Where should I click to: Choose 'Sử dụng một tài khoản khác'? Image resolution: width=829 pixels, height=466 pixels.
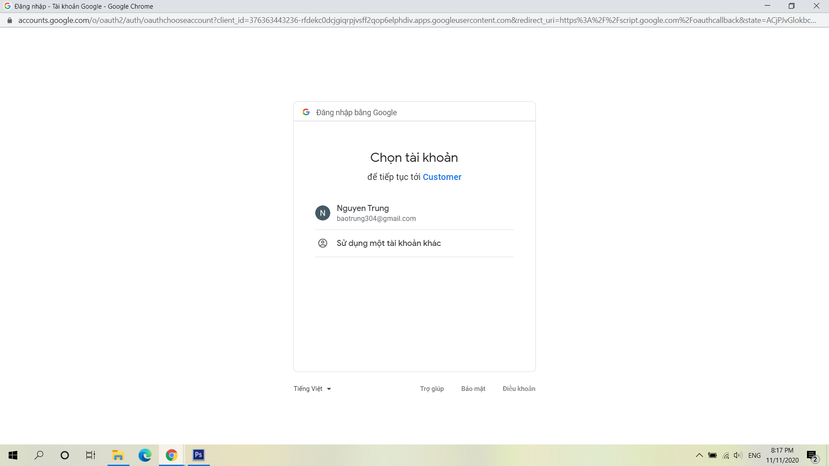389,243
